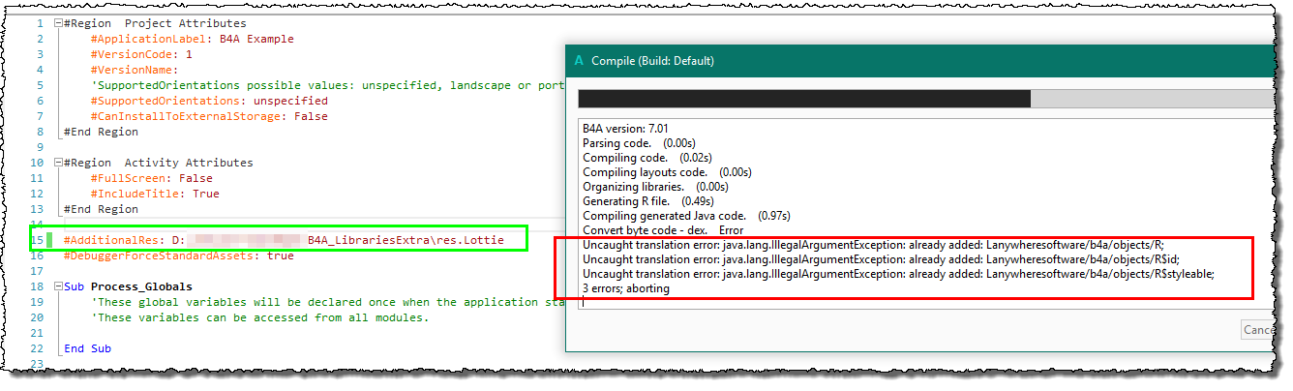
Task: Click 'Compiling layouts code.' log line
Action: coord(667,171)
